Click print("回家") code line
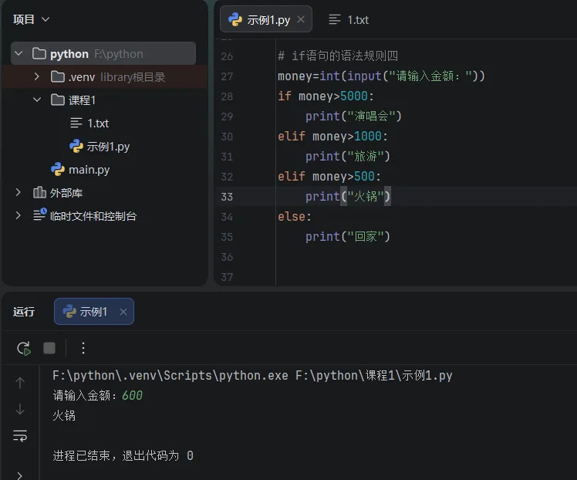The height and width of the screenshot is (480, 577). tap(348, 237)
